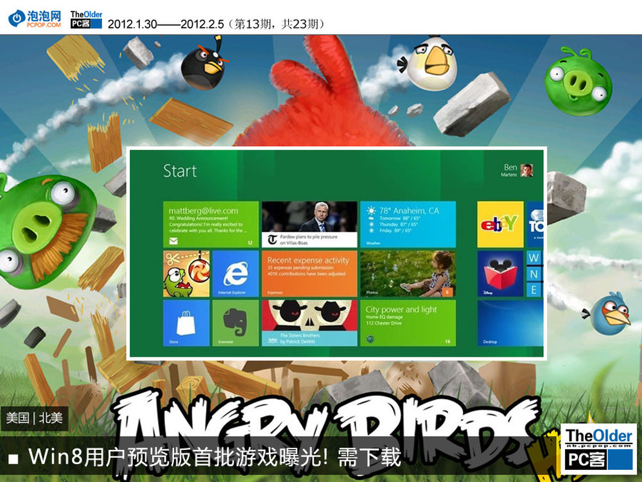
Task: Open the City power and light tile
Action: (408, 323)
